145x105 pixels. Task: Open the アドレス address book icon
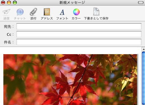47,12
